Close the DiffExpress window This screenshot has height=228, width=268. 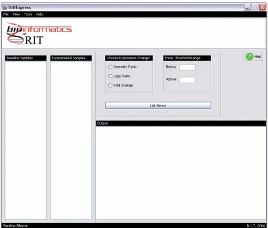262,7
